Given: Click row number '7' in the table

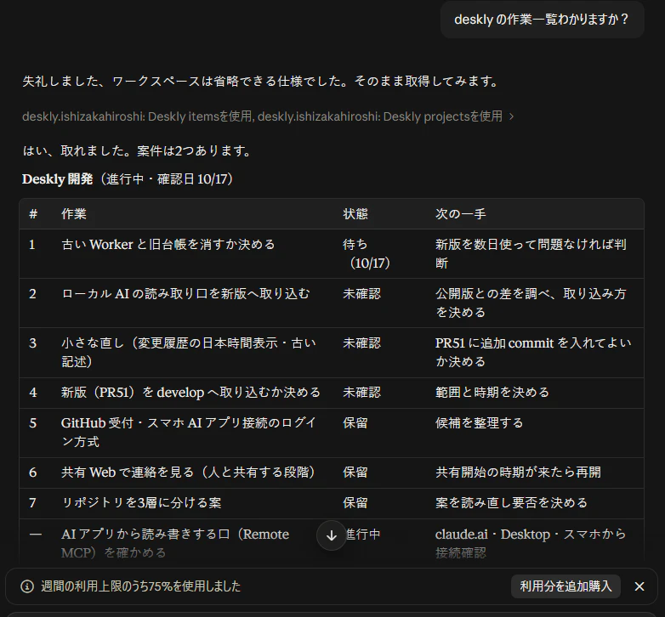Looking at the screenshot, I should coord(32,503).
